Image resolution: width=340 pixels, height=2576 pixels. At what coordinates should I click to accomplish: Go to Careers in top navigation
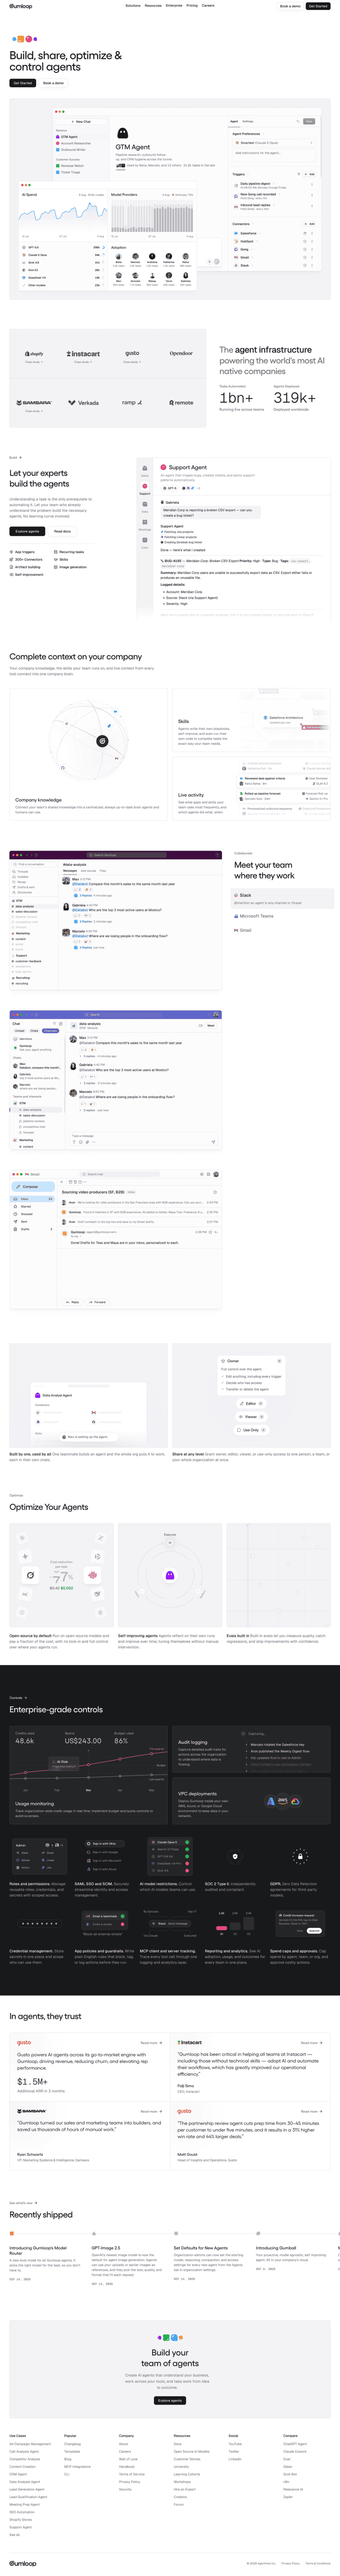[207, 6]
